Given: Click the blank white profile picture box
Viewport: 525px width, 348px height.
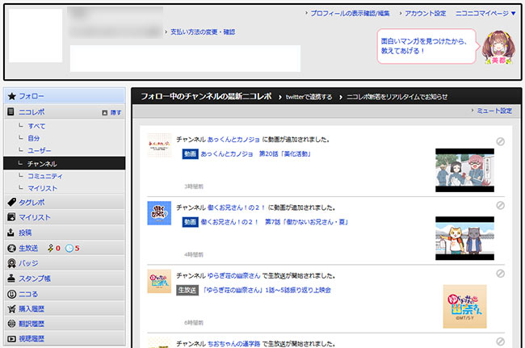Looking at the screenshot, I should 36,36.
